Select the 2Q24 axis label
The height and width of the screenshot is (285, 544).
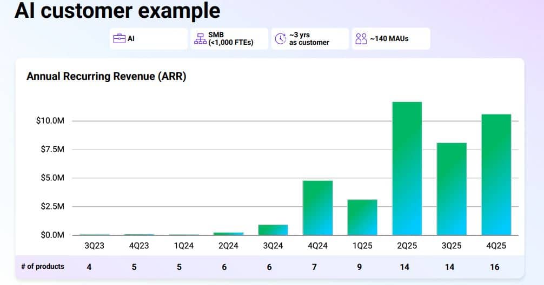tap(228, 246)
